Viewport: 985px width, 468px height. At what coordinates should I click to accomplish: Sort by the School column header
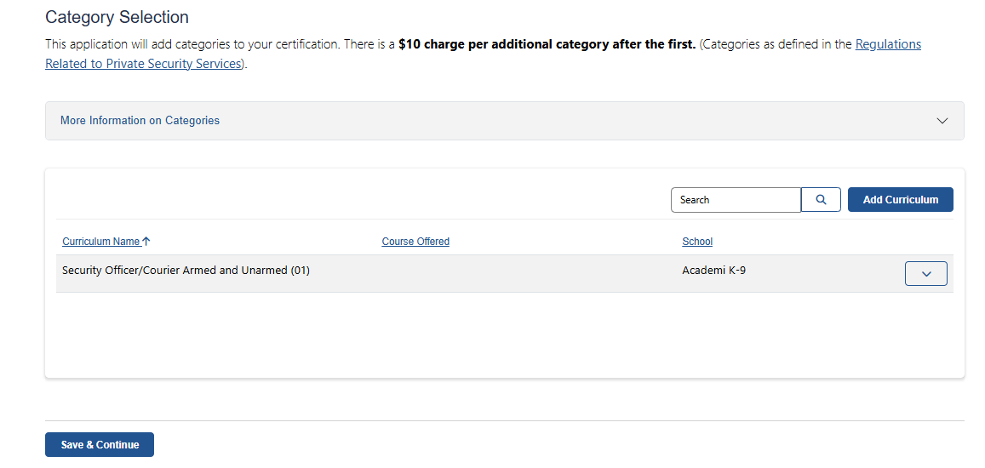tap(697, 242)
